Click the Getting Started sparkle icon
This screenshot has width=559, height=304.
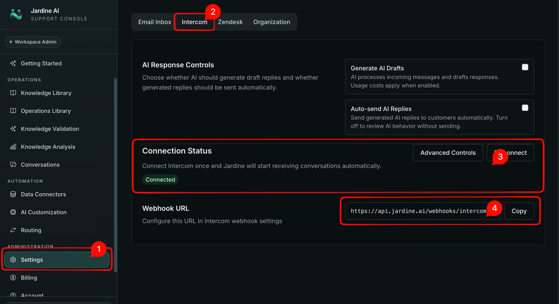click(x=13, y=63)
